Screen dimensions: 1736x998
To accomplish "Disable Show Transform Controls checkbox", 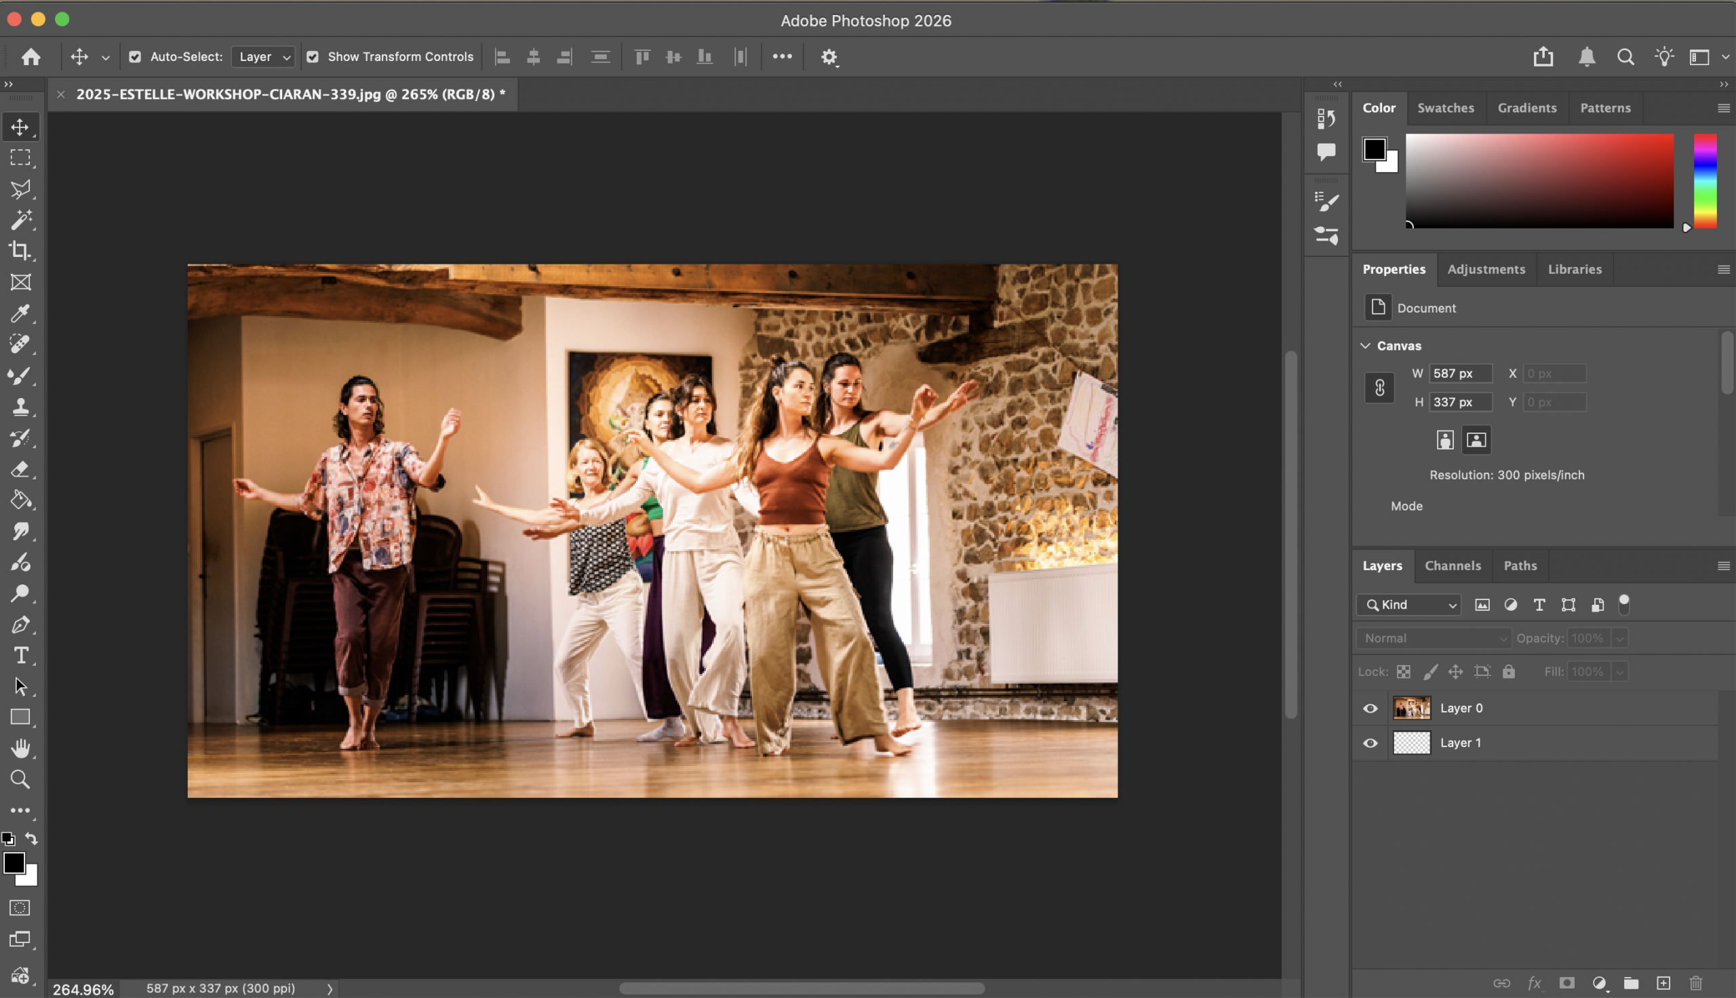I will [313, 57].
